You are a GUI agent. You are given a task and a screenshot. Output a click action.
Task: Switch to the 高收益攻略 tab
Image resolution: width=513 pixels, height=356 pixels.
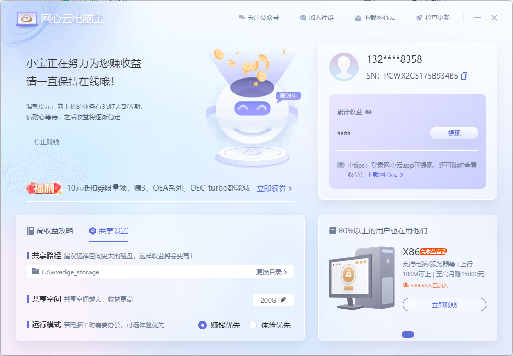tap(50, 231)
